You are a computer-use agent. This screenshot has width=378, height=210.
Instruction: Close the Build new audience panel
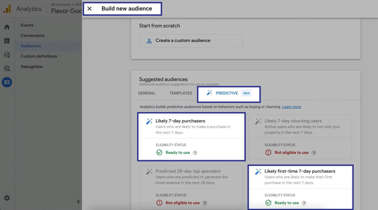click(x=89, y=9)
